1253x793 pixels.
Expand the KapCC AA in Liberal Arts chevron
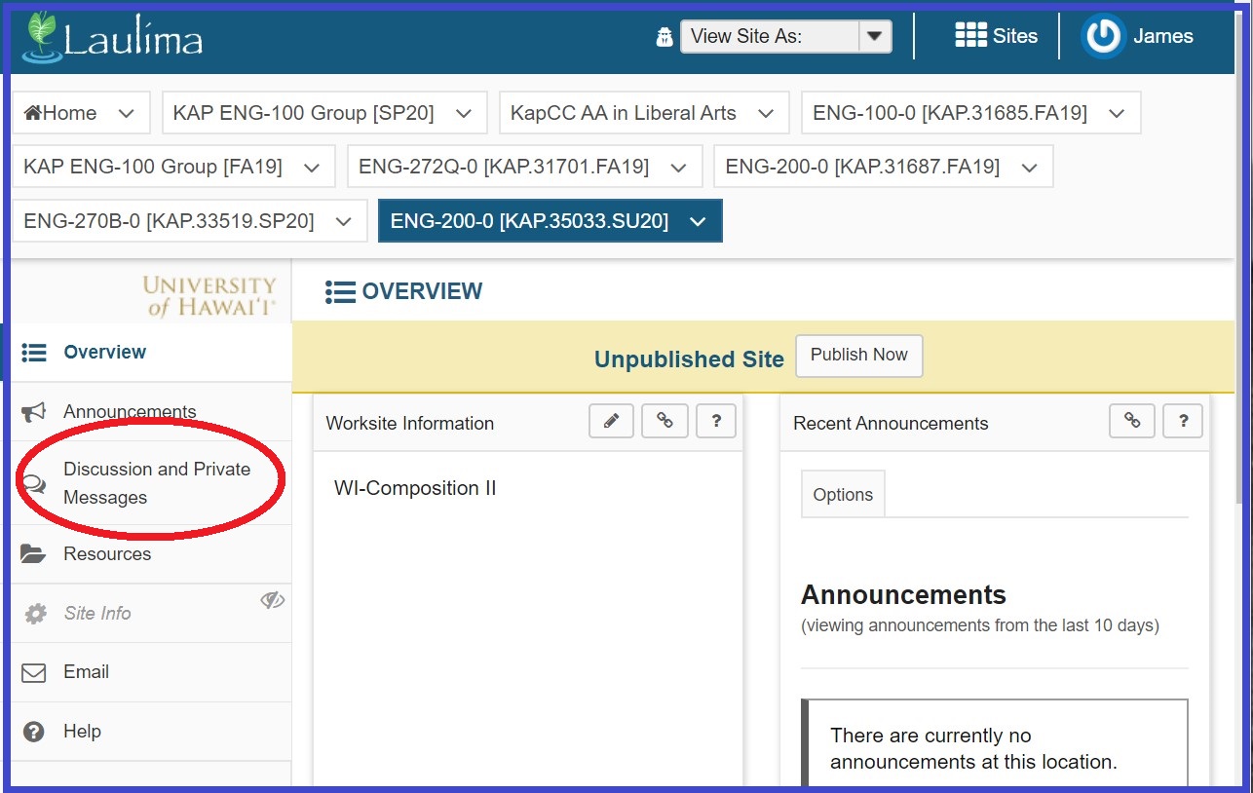766,113
